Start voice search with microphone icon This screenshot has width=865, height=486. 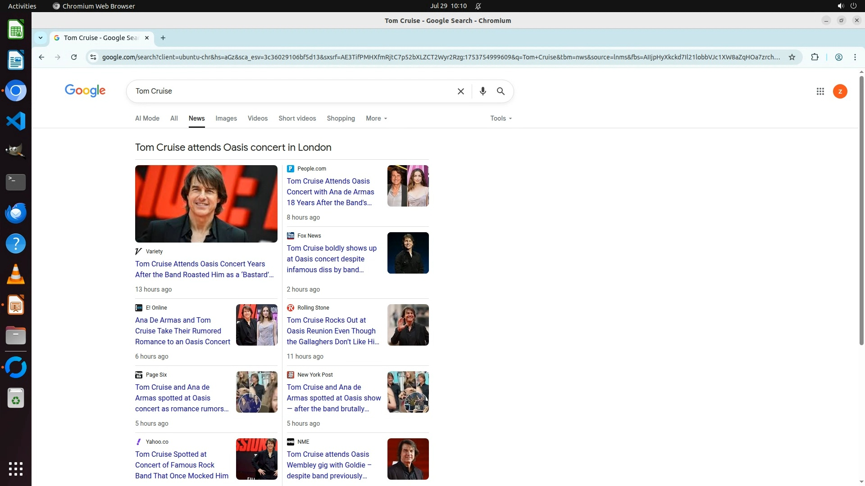(483, 91)
